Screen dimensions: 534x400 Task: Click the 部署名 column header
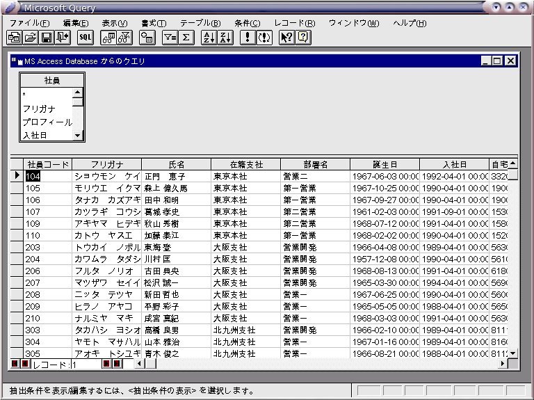(316, 165)
